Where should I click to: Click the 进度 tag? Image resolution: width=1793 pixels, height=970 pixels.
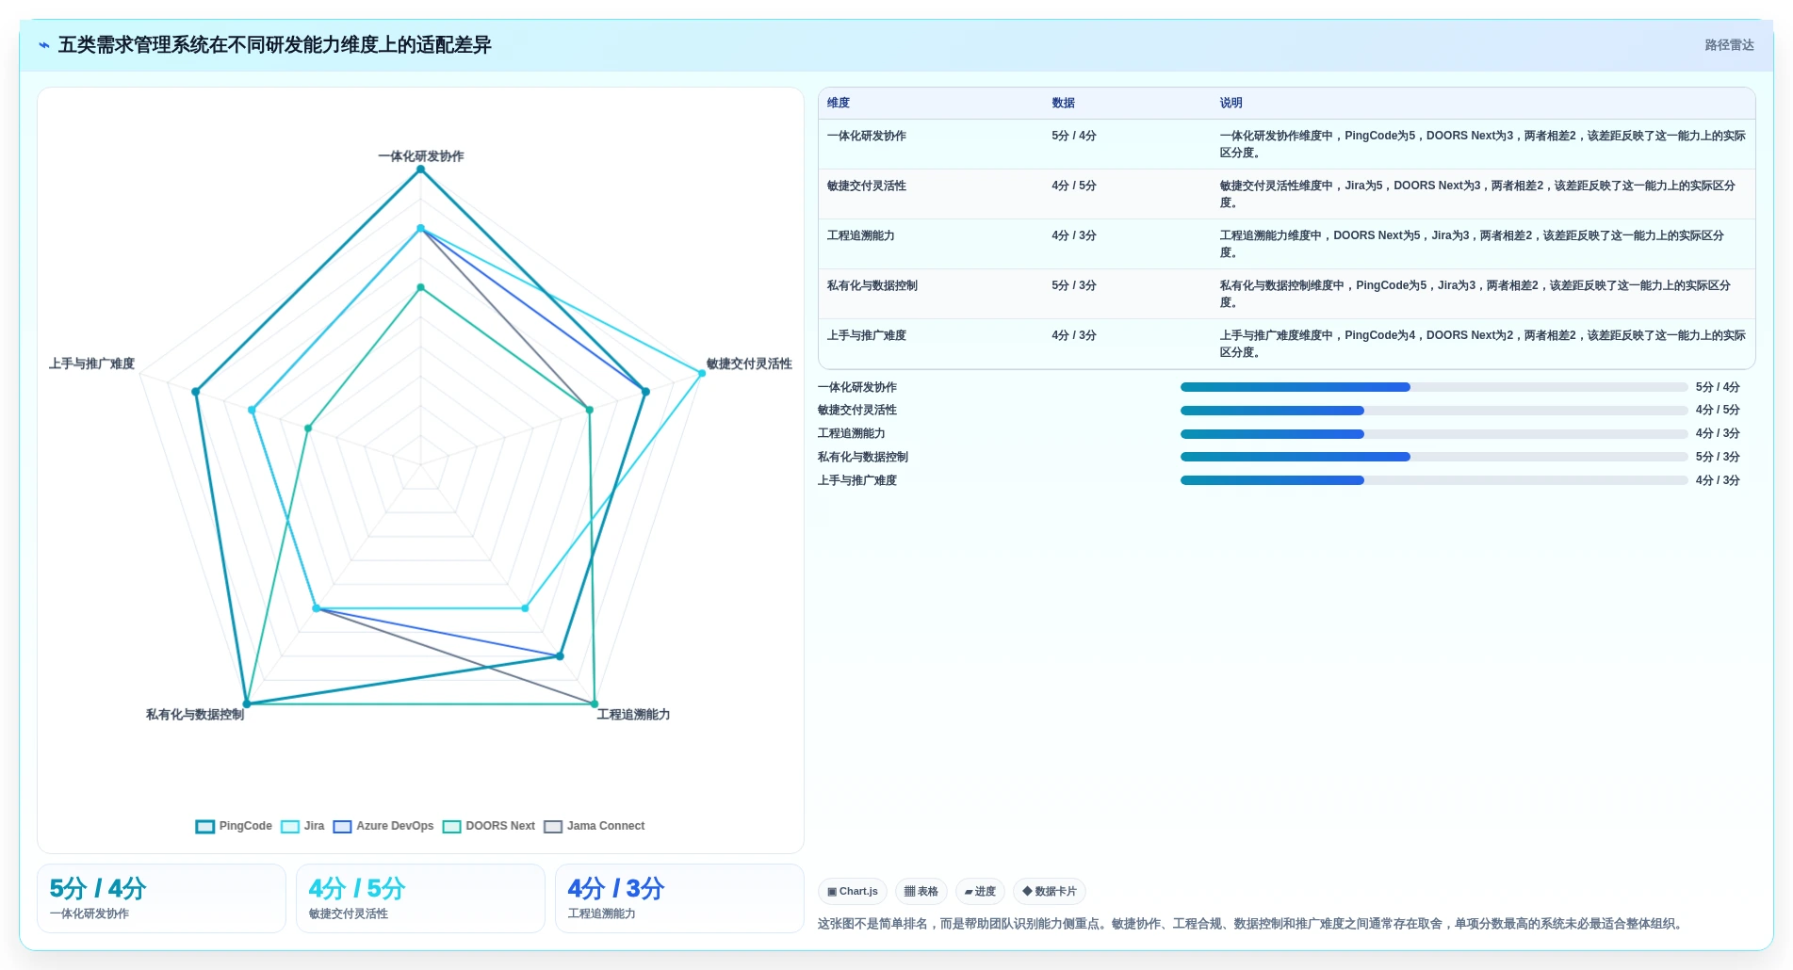[981, 892]
